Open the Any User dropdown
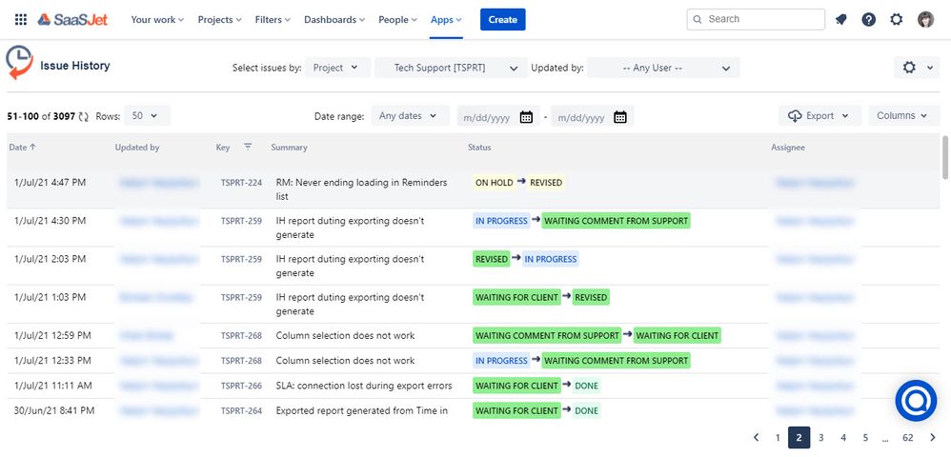This screenshot has height=457, width=951. click(663, 68)
